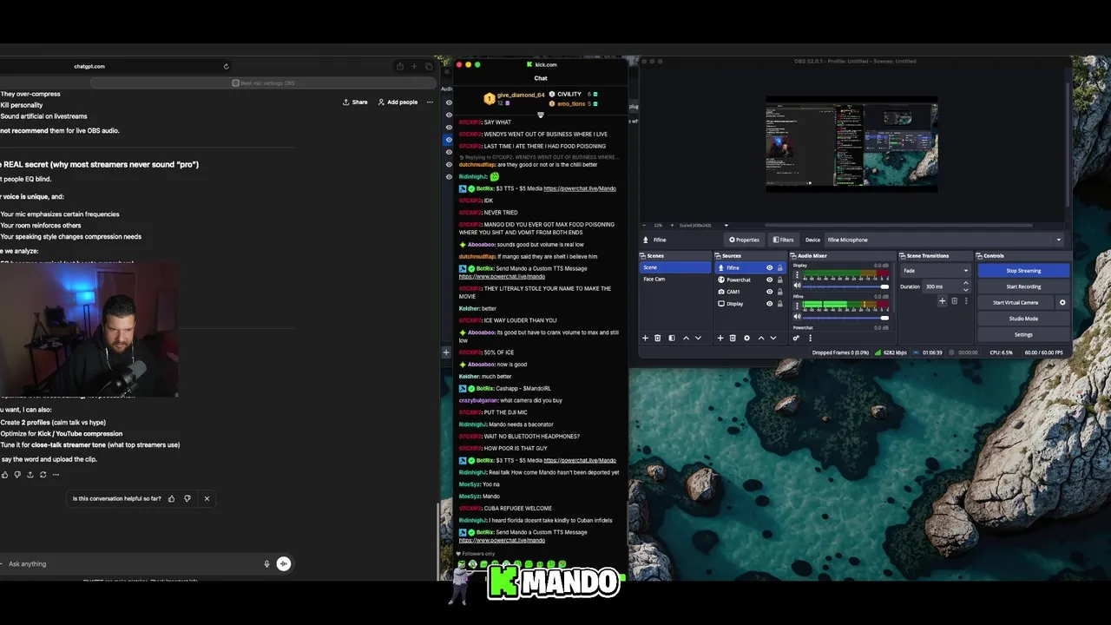Screen dimensions: 1111x625
Task: Select the Scene item in Scenes list
Action: (x=675, y=267)
